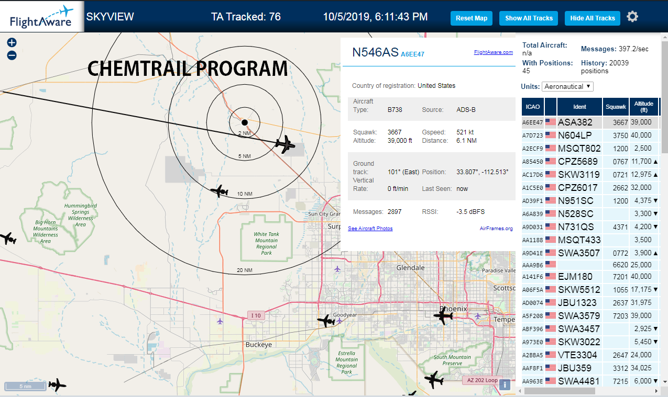Select the N731QS aircraft row
This screenshot has width=668, height=397.
coord(590,227)
